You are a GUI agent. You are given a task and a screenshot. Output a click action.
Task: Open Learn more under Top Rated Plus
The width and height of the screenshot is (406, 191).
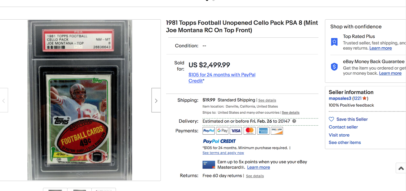[x=380, y=48]
